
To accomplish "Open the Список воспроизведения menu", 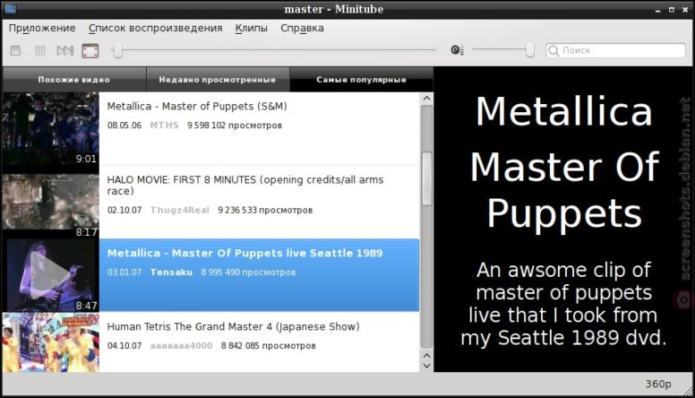I will tap(155, 28).
